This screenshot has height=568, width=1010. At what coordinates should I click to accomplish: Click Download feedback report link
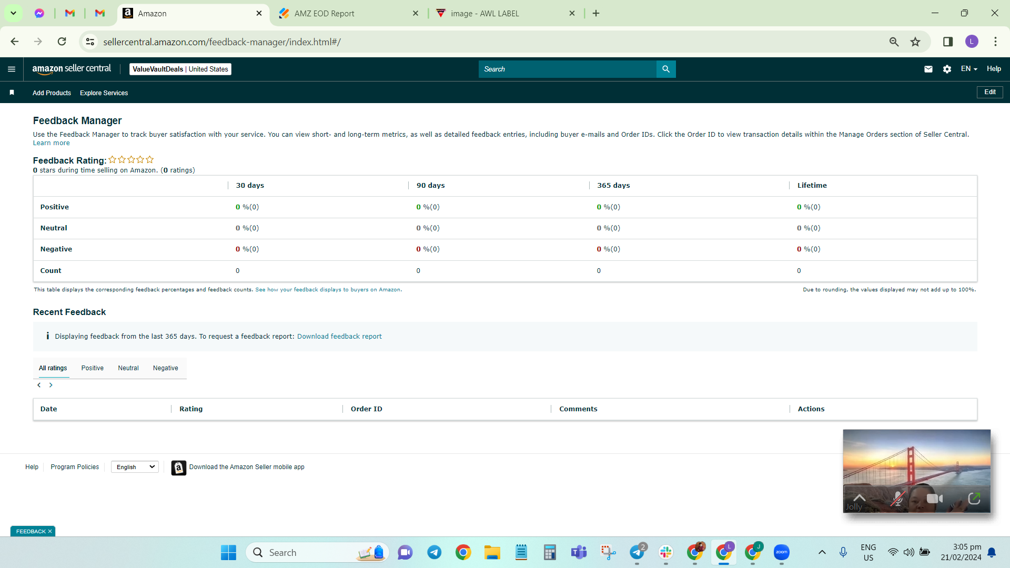pos(339,337)
